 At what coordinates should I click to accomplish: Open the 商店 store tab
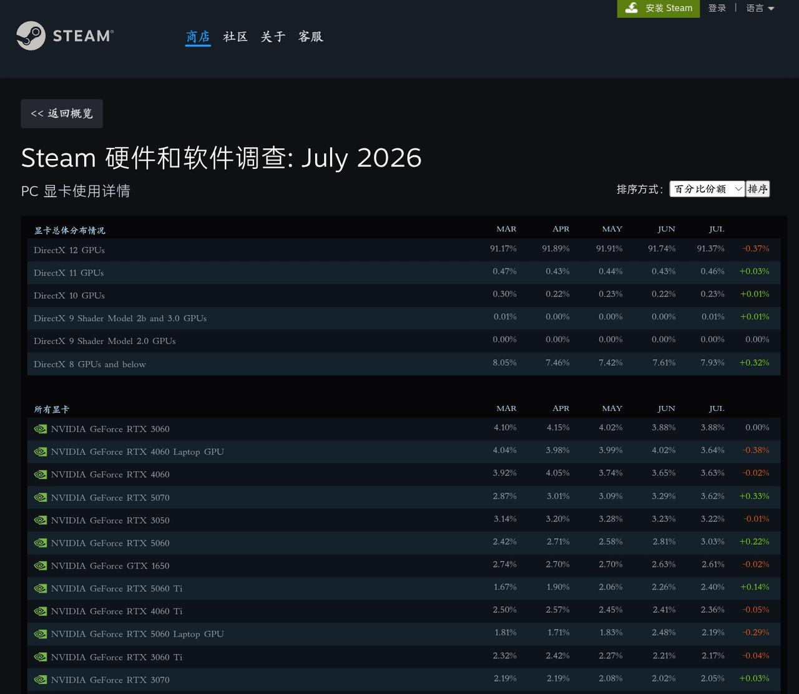pos(198,37)
